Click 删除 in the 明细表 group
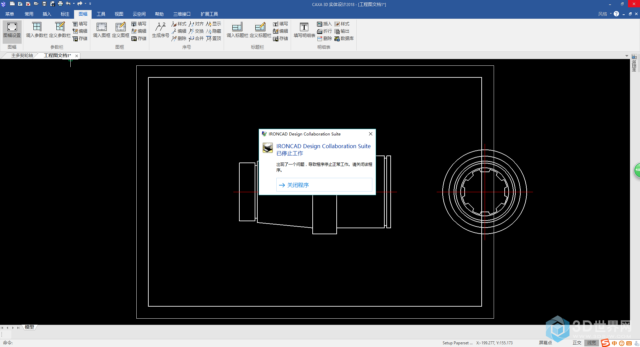Screen dimensions: 640x347 324,39
